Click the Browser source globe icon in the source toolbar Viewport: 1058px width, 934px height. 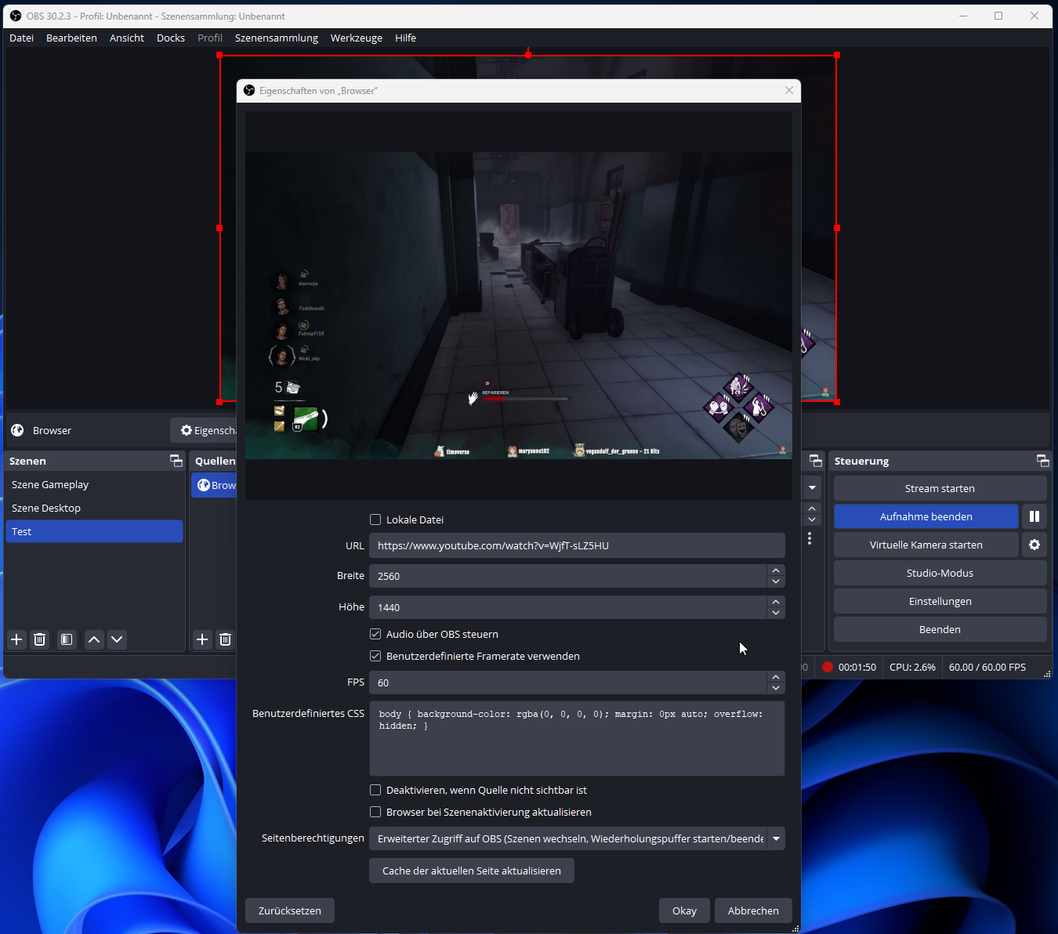(x=17, y=430)
